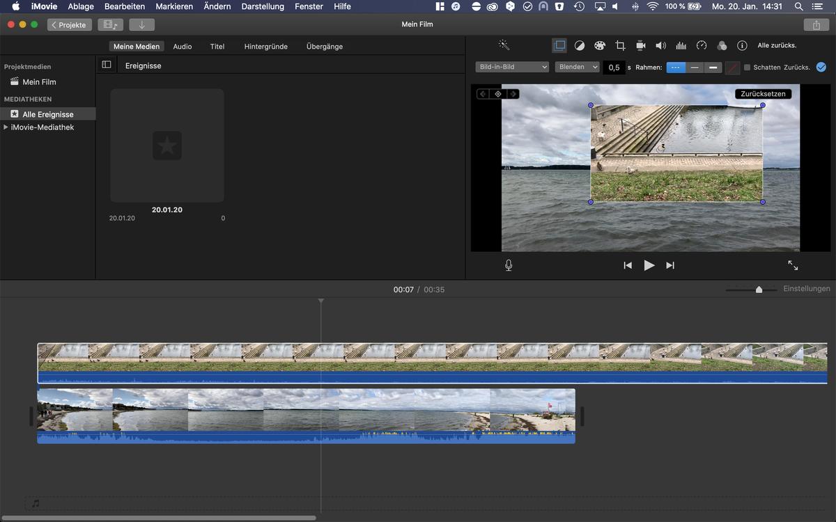This screenshot has width=836, height=522.
Task: Click the Alle zurücks. reset all button
Action: click(777, 45)
